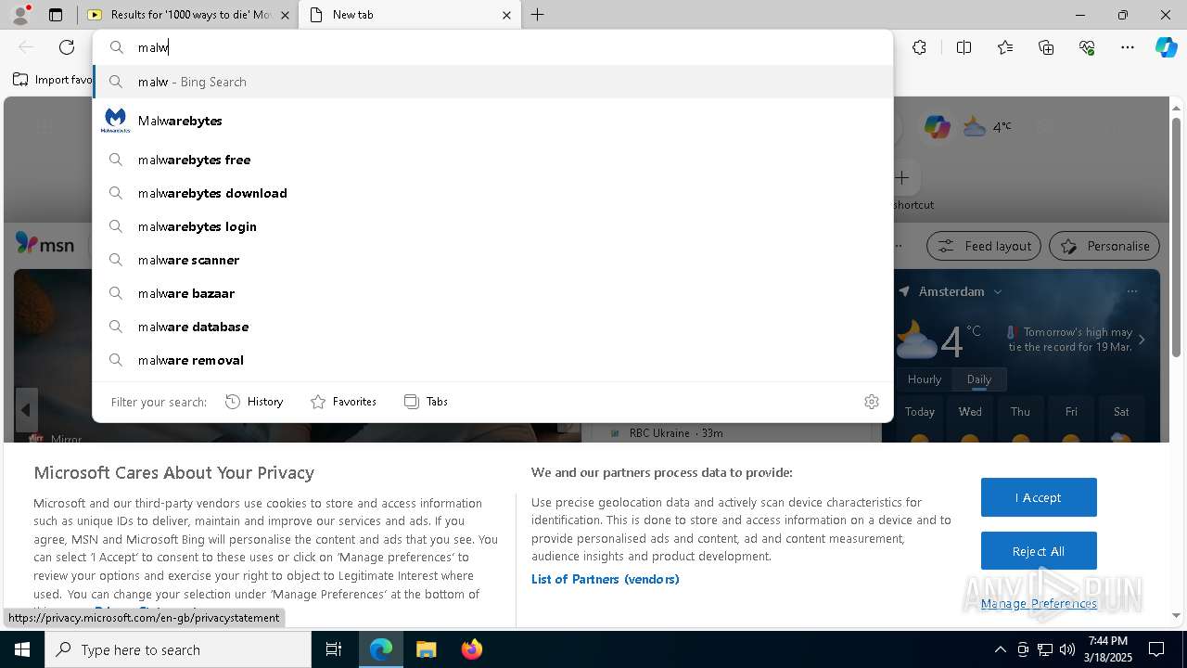Select 'malware scanner' suggestion
Image resolution: width=1187 pixels, height=668 pixels.
492,260
